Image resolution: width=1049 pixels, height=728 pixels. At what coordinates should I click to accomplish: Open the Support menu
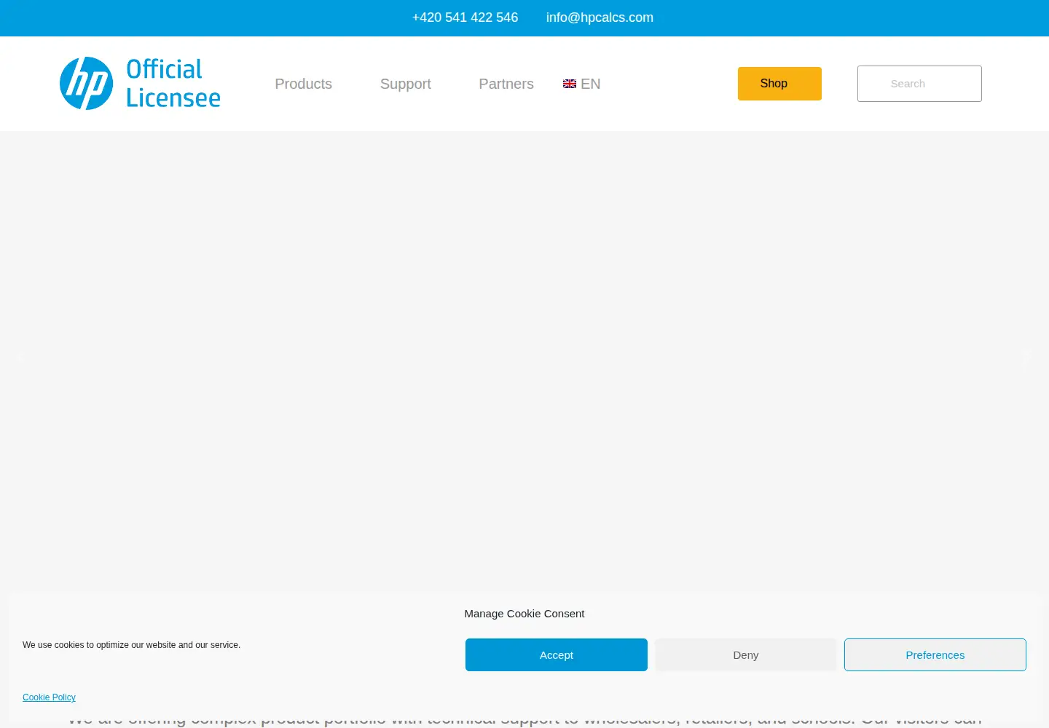click(405, 84)
